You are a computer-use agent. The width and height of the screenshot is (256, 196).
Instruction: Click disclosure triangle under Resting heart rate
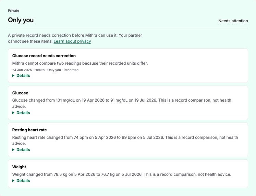click(x=13, y=150)
